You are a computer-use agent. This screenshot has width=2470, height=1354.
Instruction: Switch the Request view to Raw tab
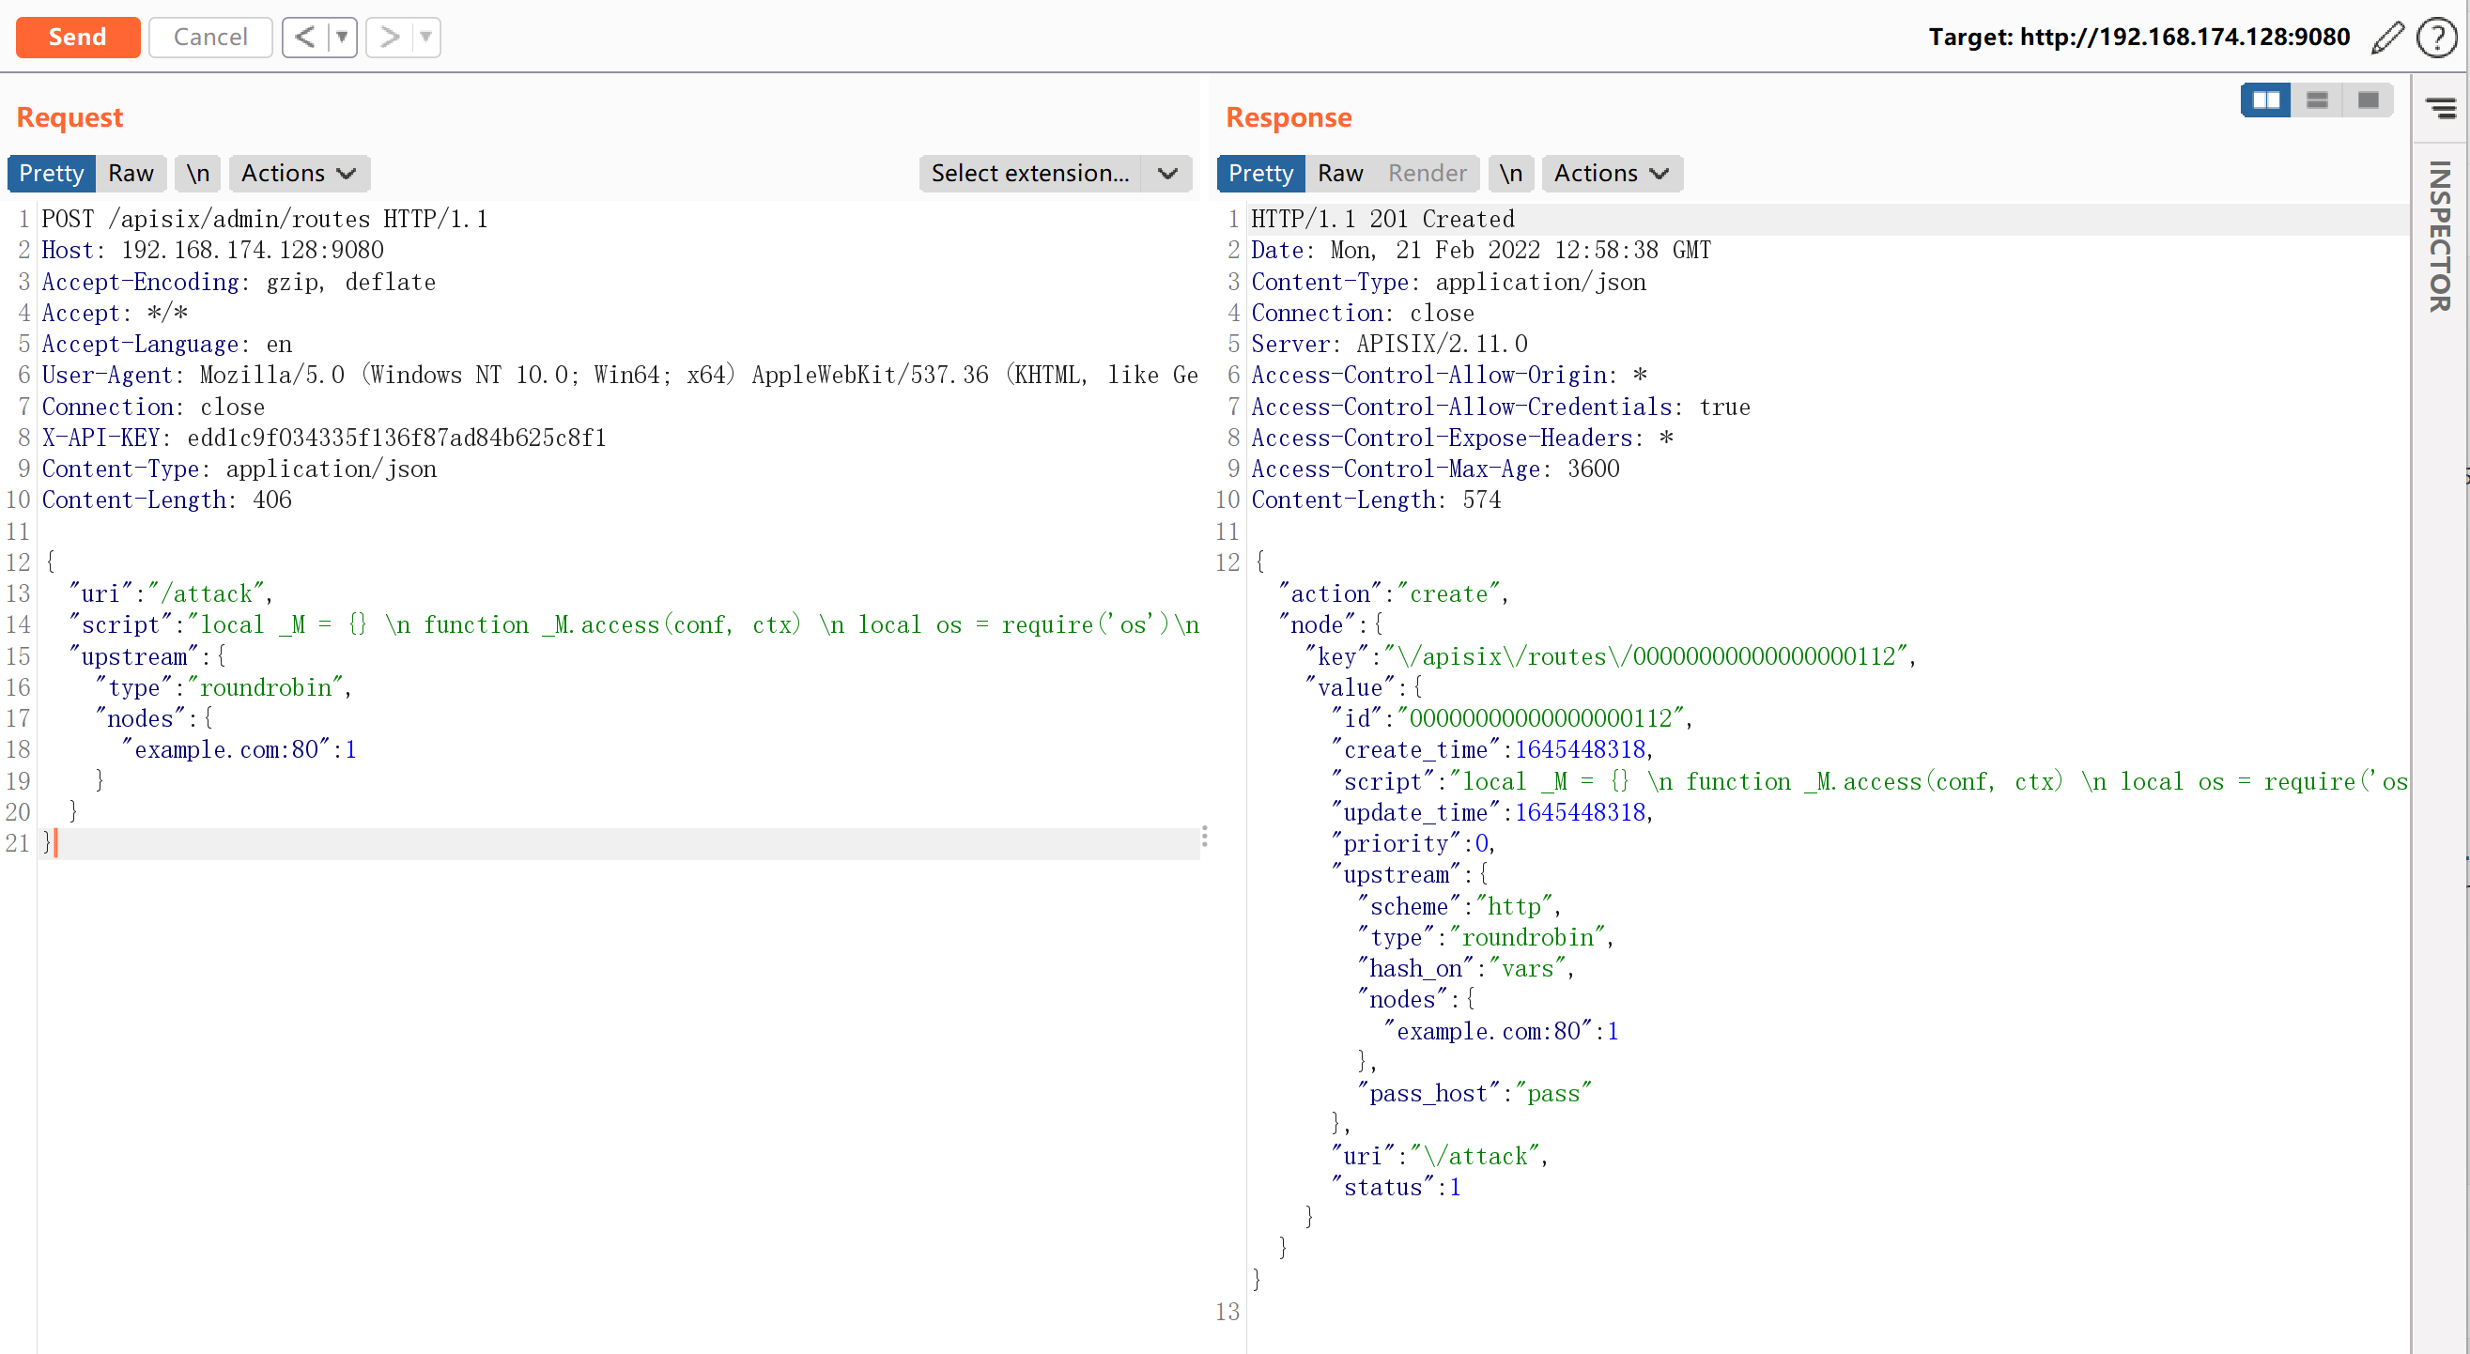click(131, 174)
